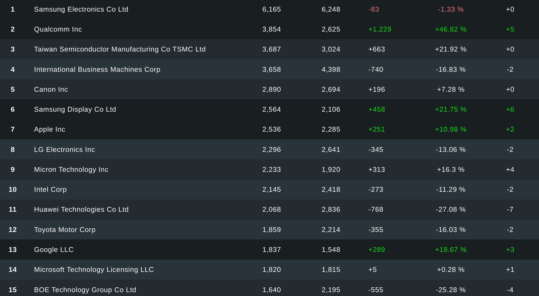Select rank number 10 for Intel
This screenshot has width=539, height=296.
[13, 189]
